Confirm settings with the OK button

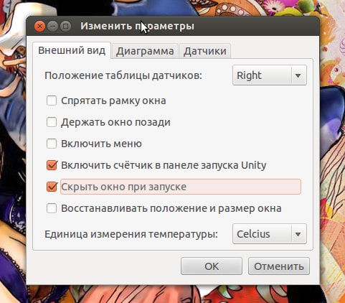point(212,266)
